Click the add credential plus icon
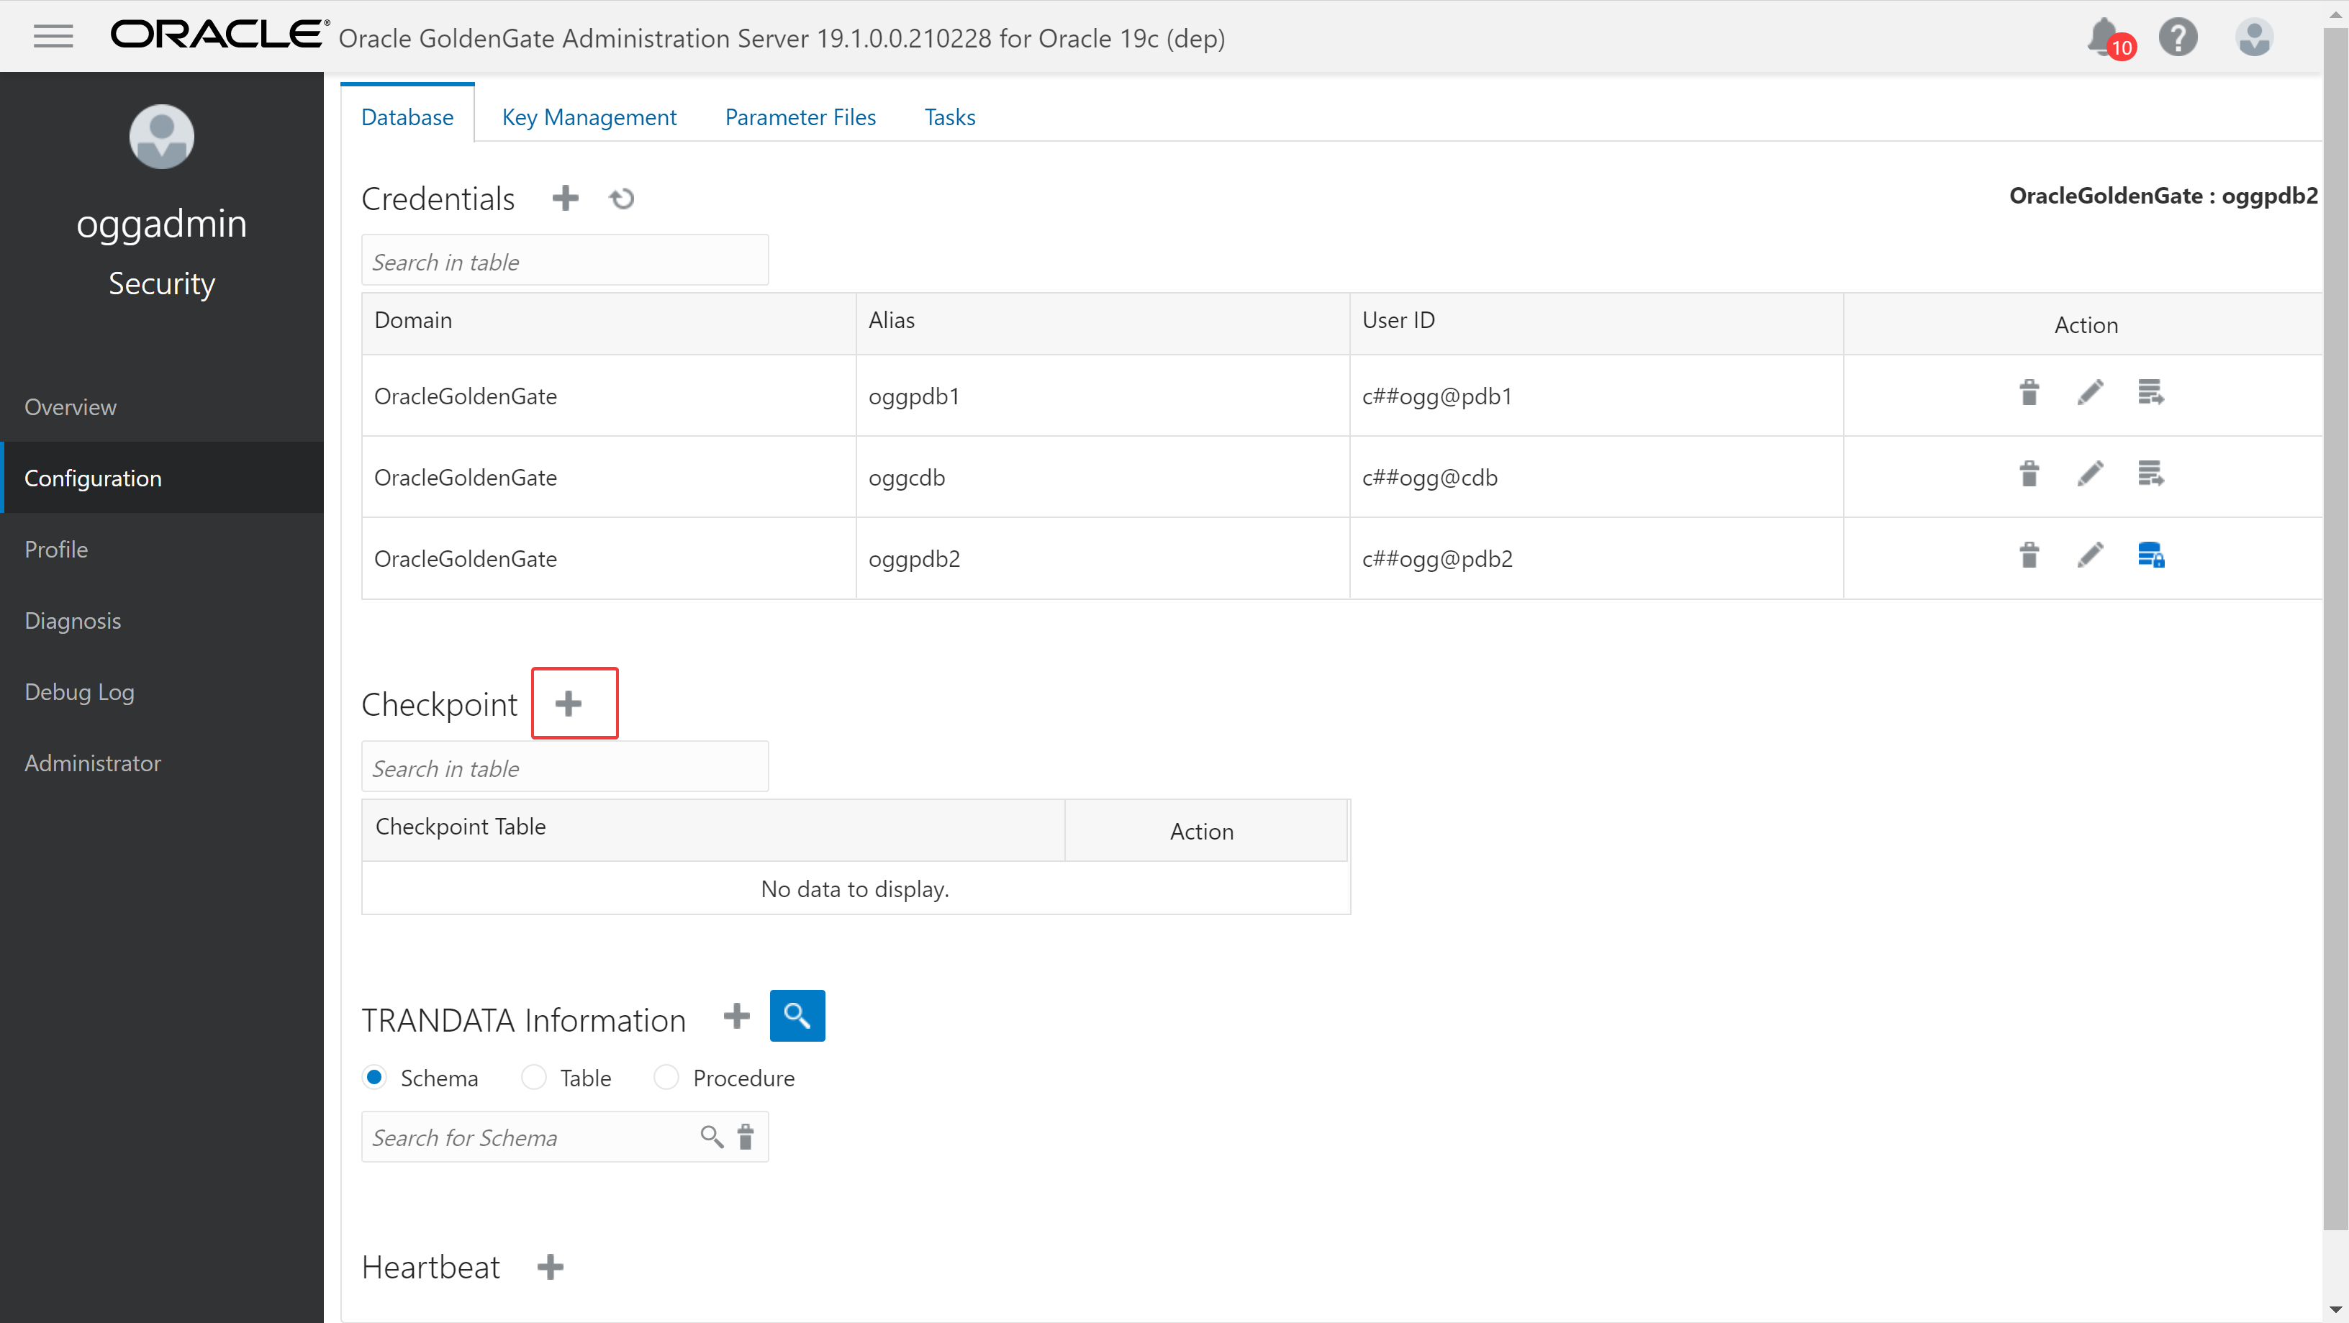The height and width of the screenshot is (1323, 2349). 566,198
